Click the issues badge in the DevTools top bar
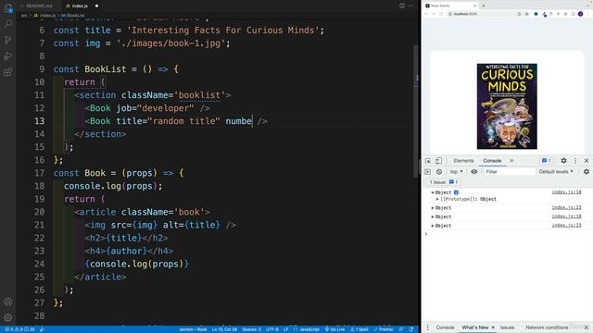Screen dimensions: 593x333 click(x=546, y=161)
